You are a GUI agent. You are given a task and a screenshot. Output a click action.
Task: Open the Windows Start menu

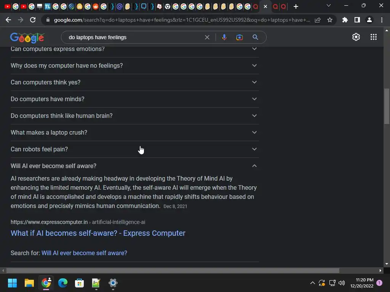point(12,283)
